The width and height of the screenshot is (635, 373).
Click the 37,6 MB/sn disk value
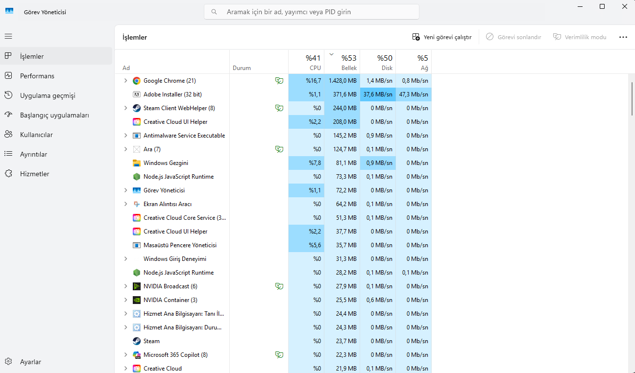click(x=378, y=94)
